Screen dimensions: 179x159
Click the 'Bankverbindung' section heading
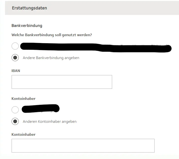coord(27,25)
